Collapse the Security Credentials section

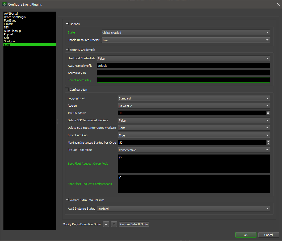coord(67,50)
